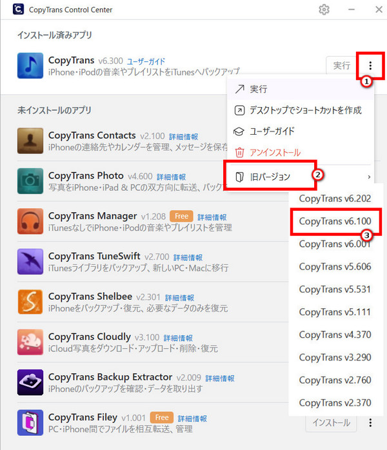
Task: Click the CopyTrans Shelbee title text
Action: [x=90, y=296]
